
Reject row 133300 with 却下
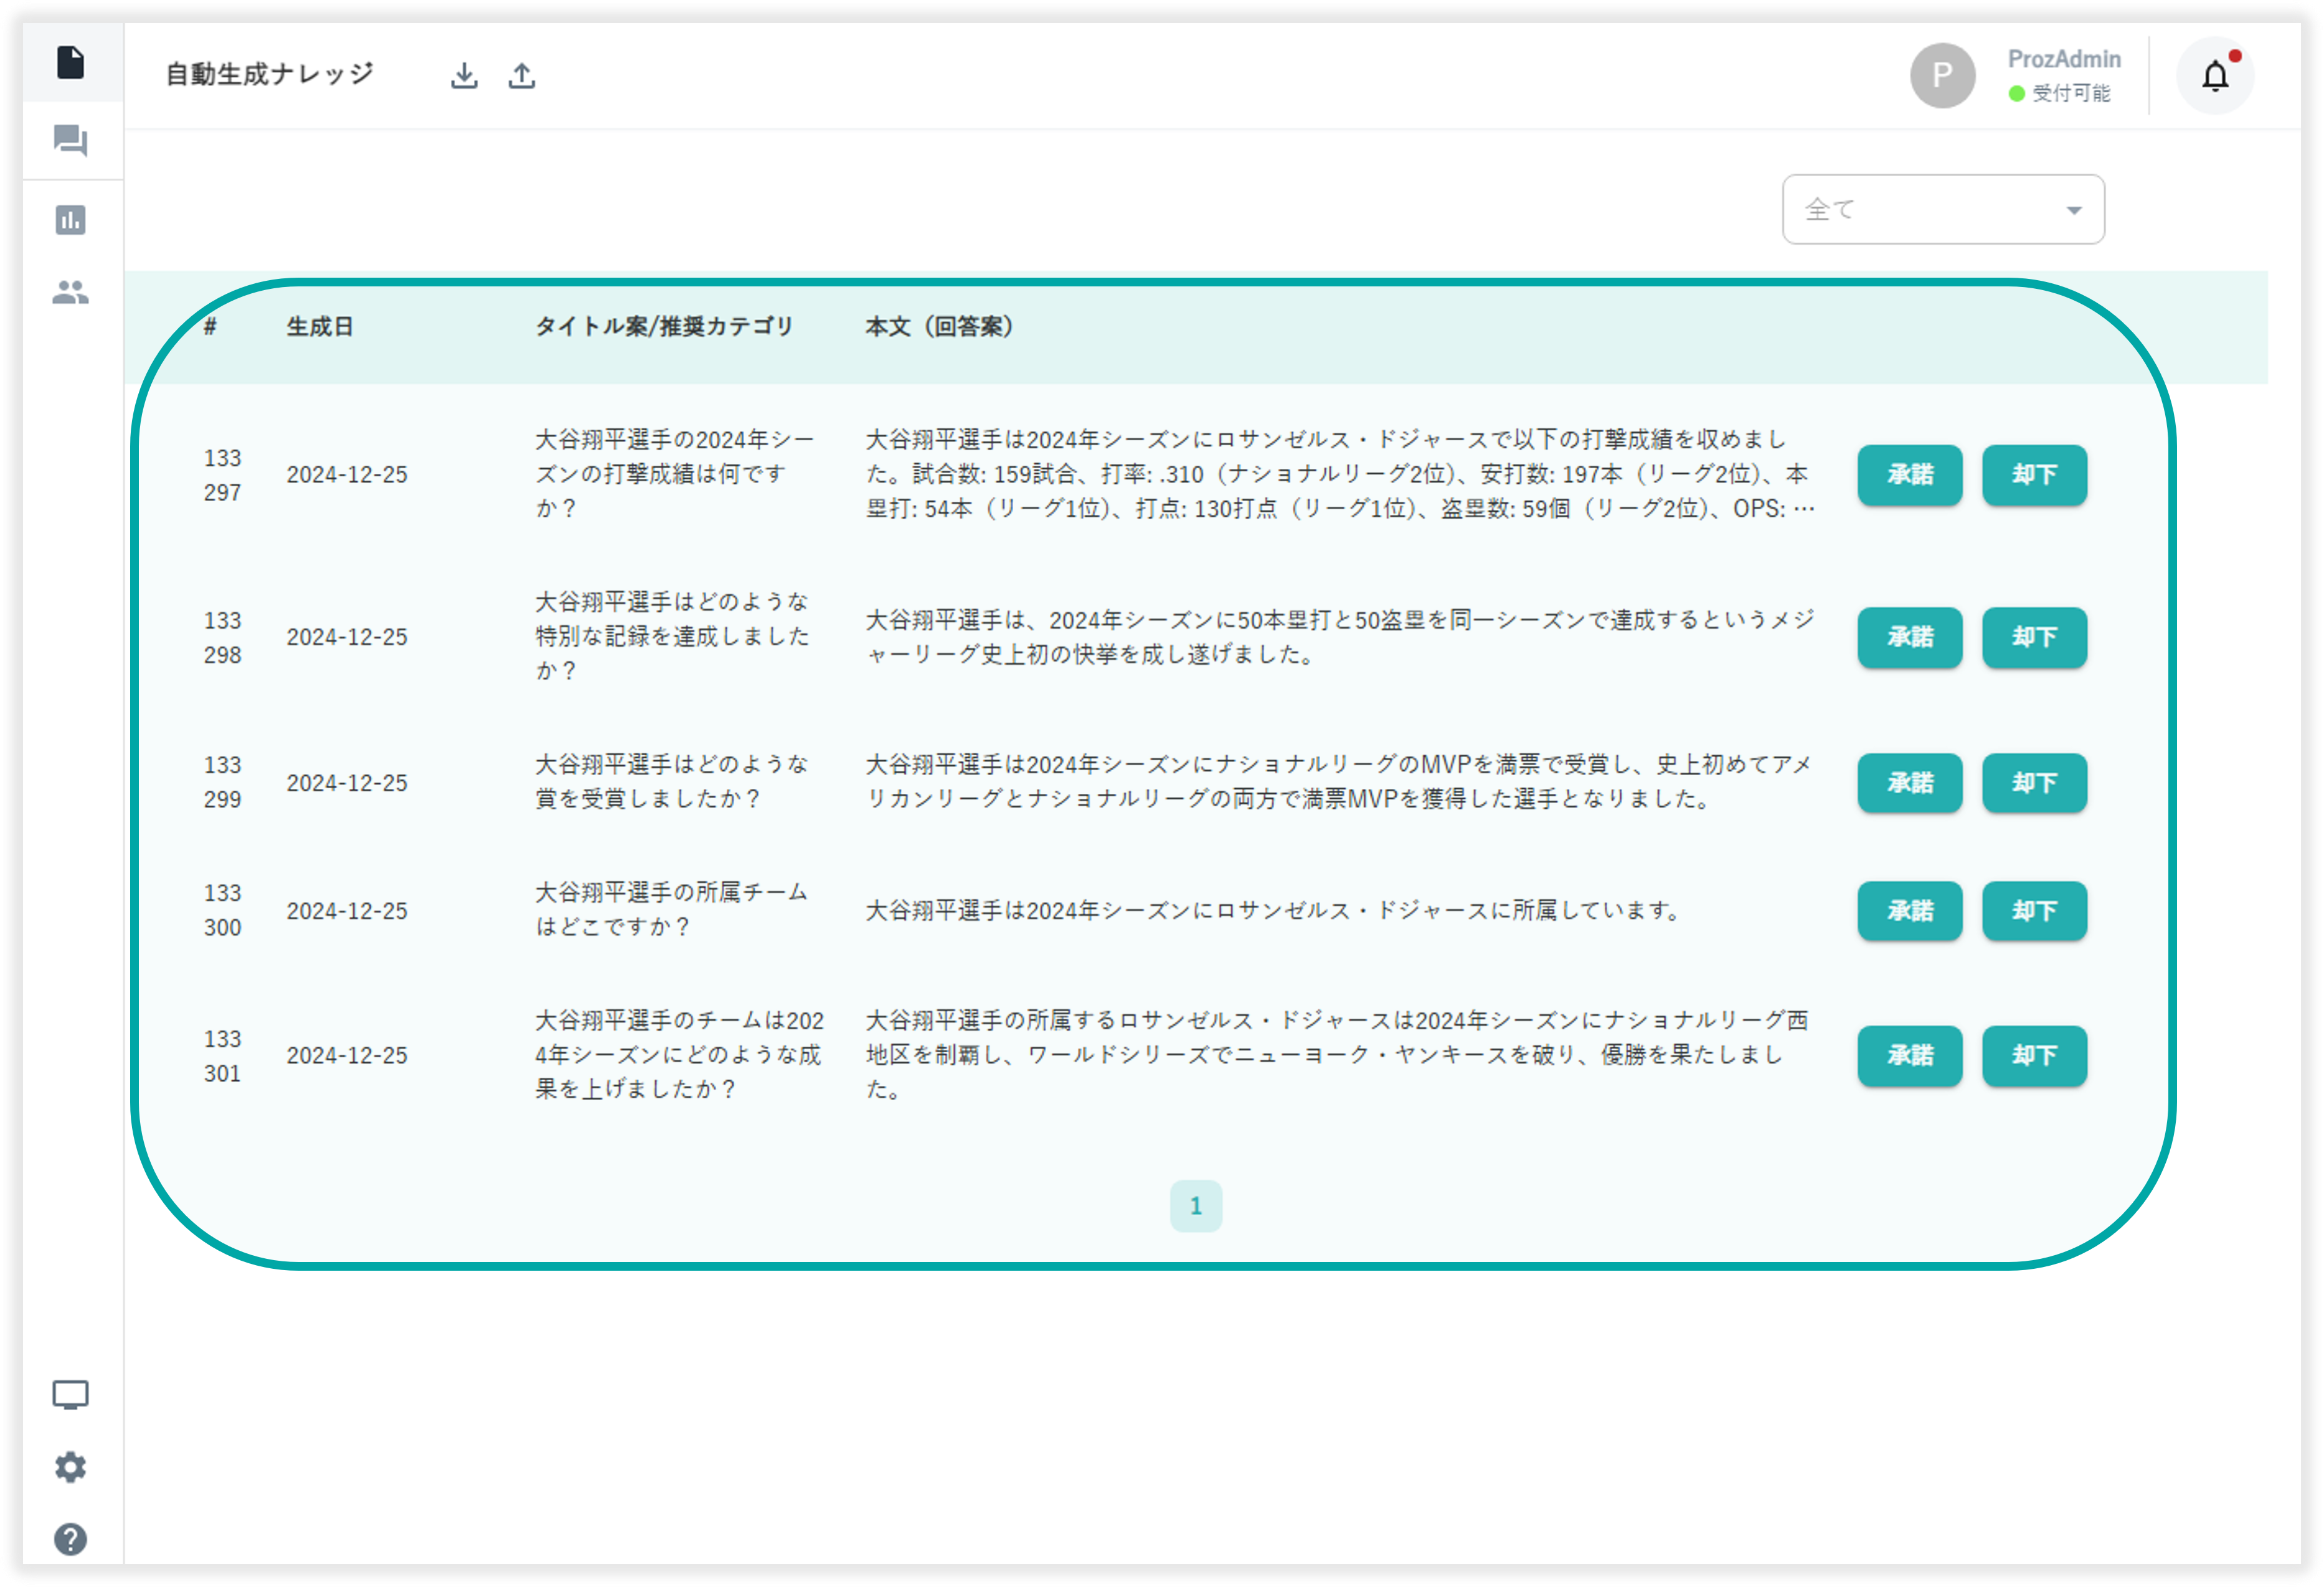[x=2034, y=911]
